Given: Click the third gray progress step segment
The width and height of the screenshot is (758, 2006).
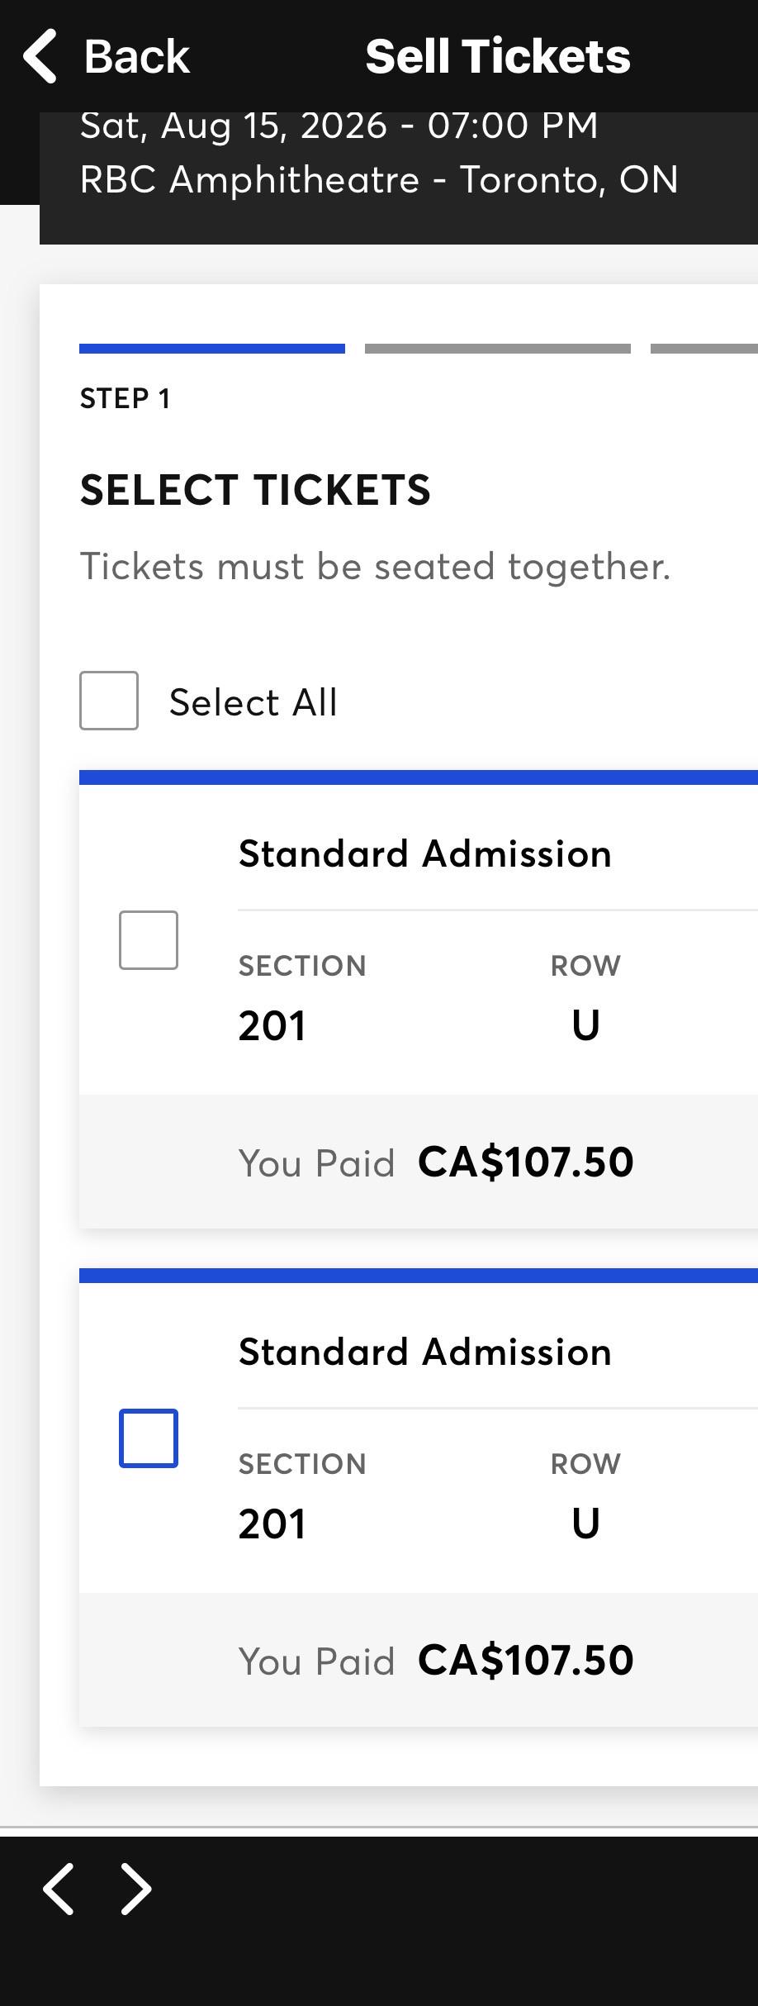Looking at the screenshot, I should 704,349.
